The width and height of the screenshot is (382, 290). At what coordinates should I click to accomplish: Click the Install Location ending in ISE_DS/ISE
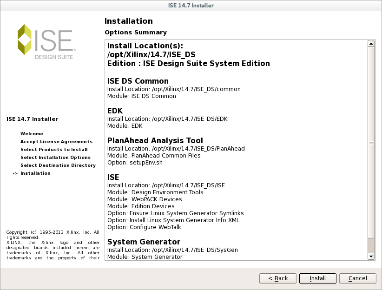coord(166,185)
